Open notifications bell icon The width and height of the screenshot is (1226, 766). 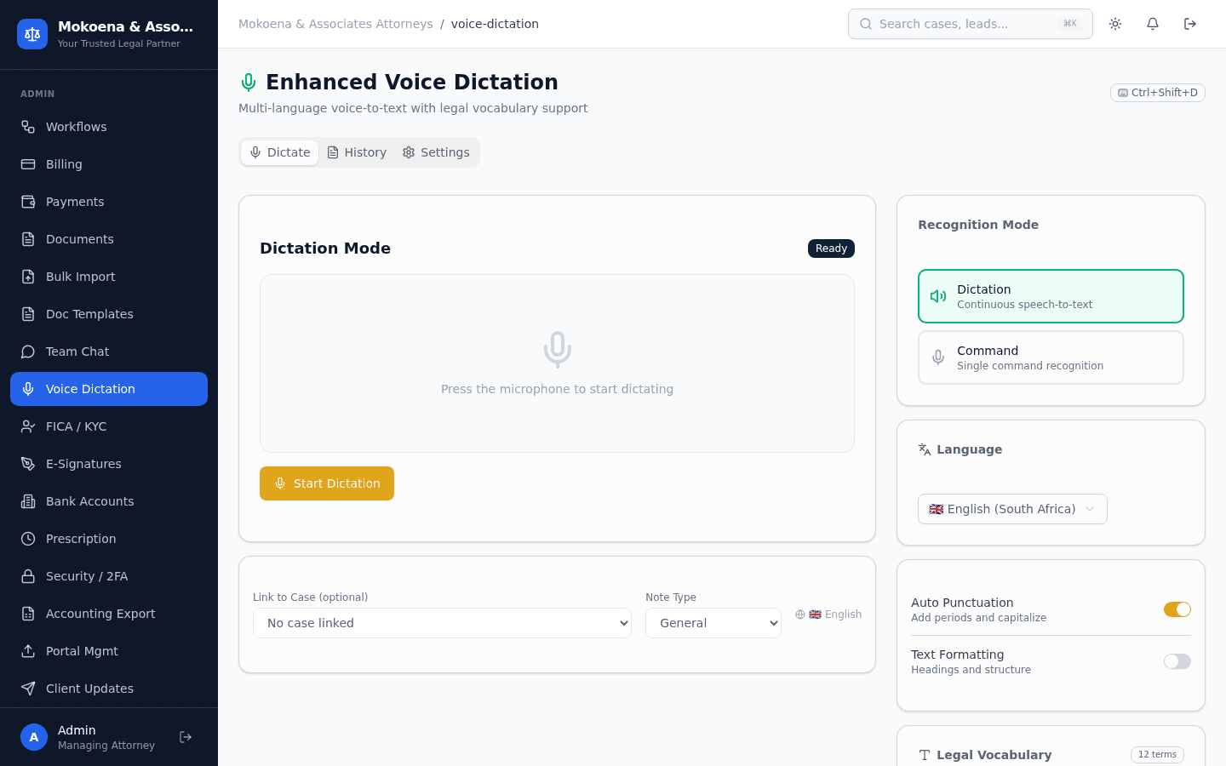coord(1153,24)
